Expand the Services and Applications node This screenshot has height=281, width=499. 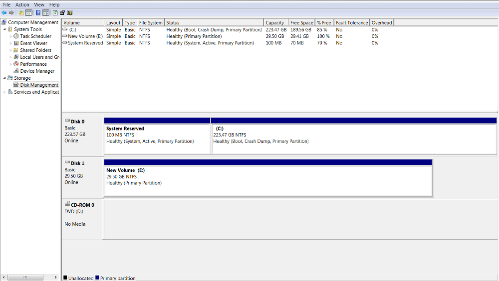click(x=4, y=92)
